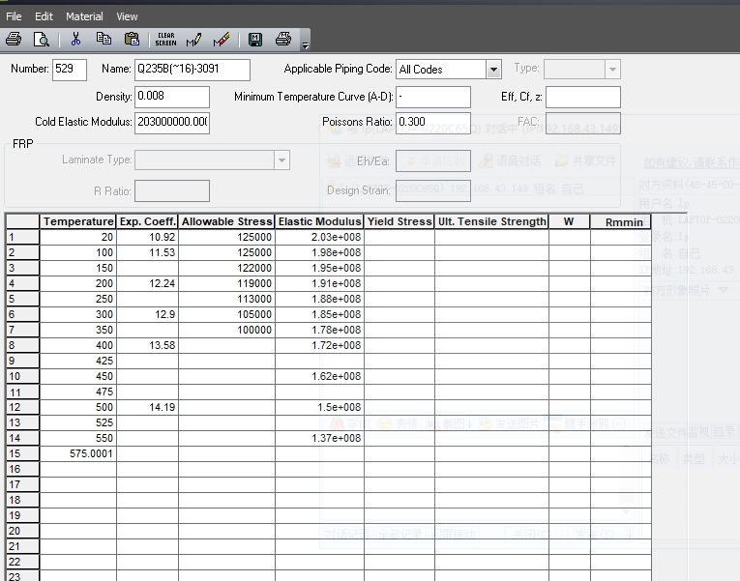Viewport: 740px width, 581px height.
Task: Open the Material menu
Action: [x=84, y=16]
